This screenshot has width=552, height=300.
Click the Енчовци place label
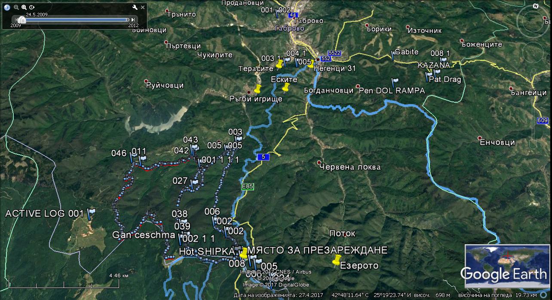(x=497, y=142)
